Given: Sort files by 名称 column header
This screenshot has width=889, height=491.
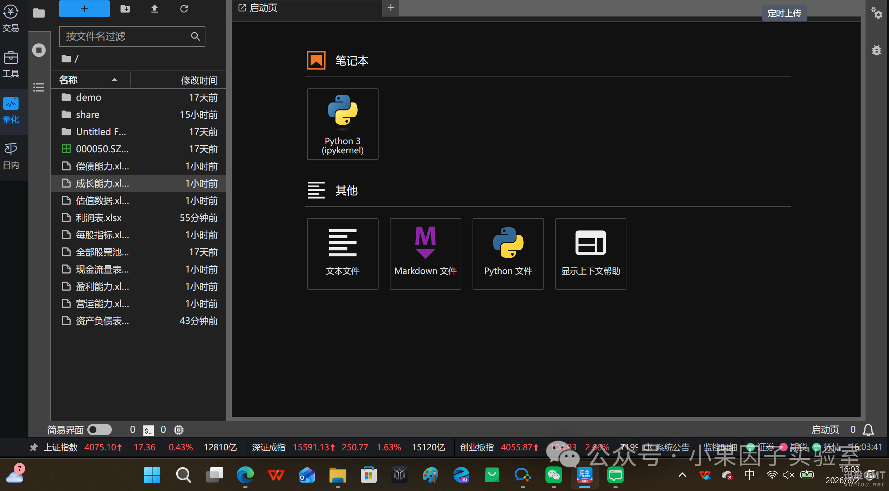Looking at the screenshot, I should 90,80.
